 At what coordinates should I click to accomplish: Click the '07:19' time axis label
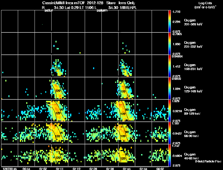click(76, 169)
